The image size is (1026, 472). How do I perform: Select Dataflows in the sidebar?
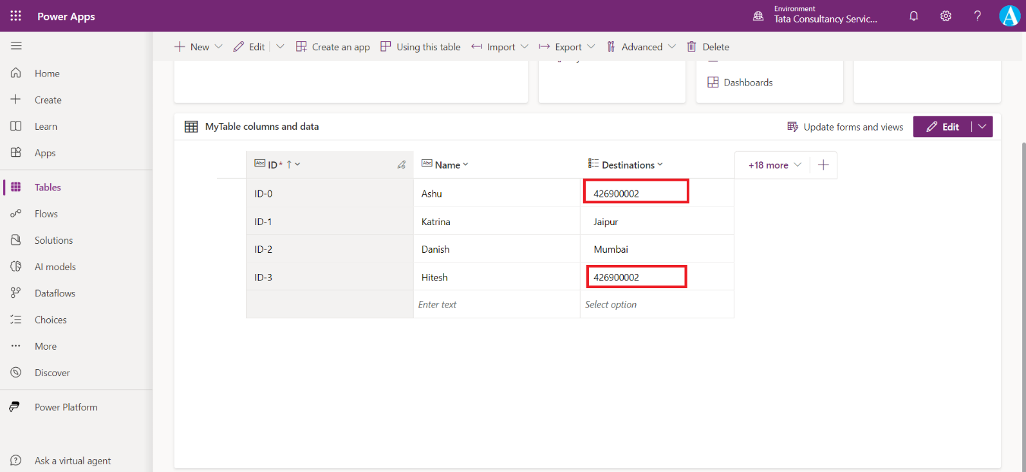pos(55,293)
